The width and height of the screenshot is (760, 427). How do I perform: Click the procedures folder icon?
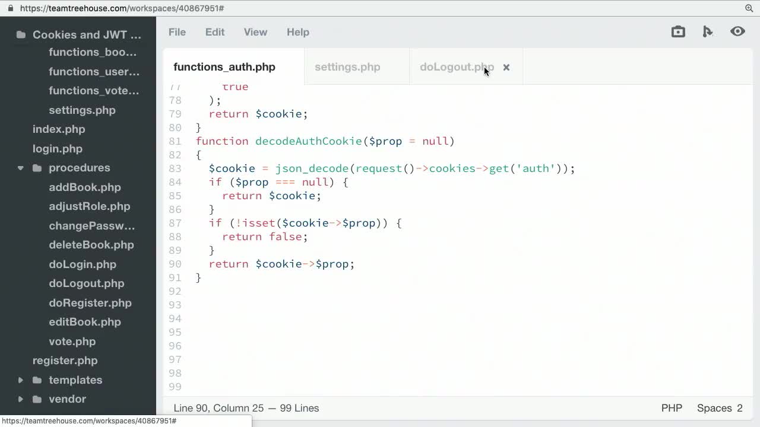point(37,168)
